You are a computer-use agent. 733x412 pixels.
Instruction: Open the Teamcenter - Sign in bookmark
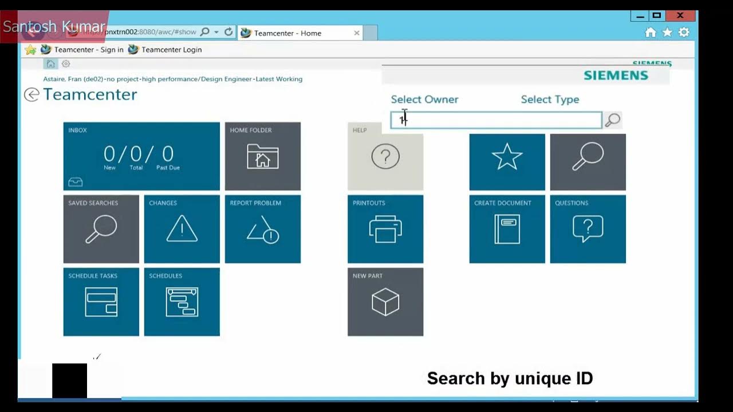82,50
